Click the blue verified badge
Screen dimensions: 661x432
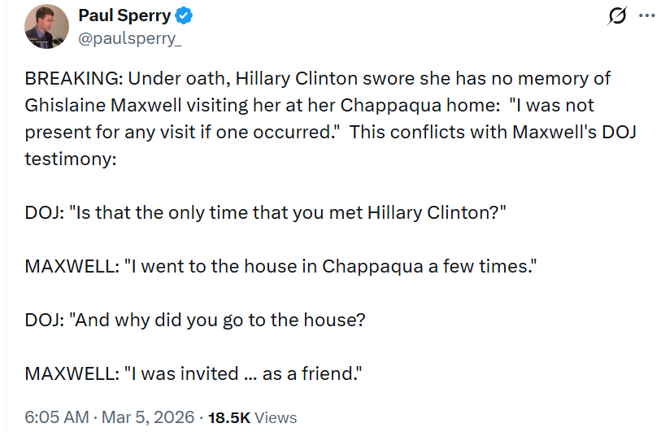coord(185,16)
